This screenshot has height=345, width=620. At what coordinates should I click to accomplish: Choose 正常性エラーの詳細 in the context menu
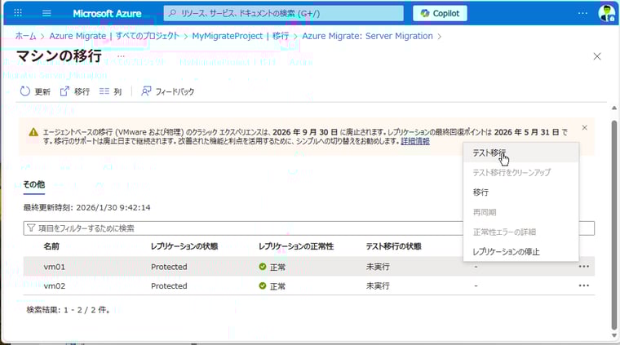(521, 232)
